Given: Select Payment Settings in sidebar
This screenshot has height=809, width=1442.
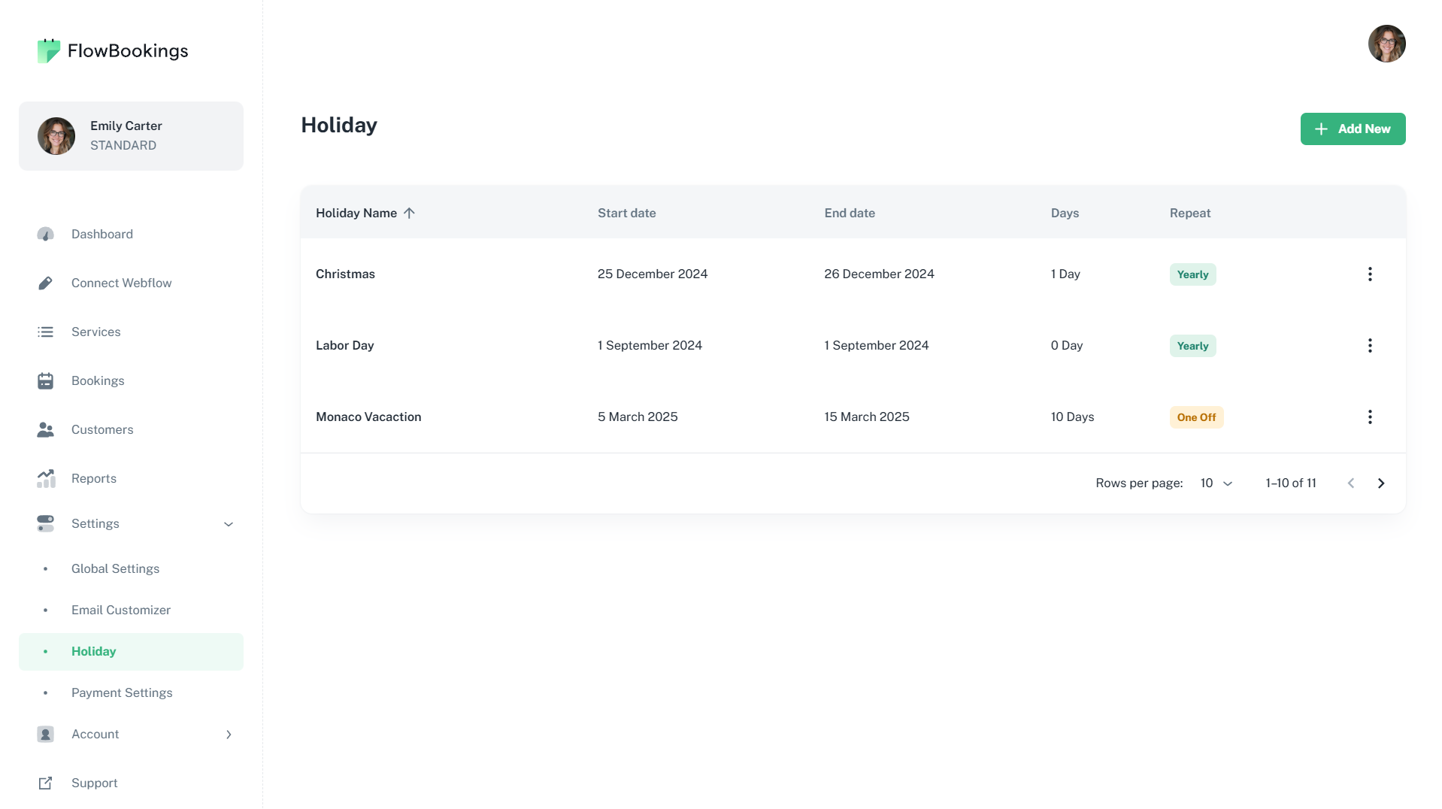Looking at the screenshot, I should 122,693.
